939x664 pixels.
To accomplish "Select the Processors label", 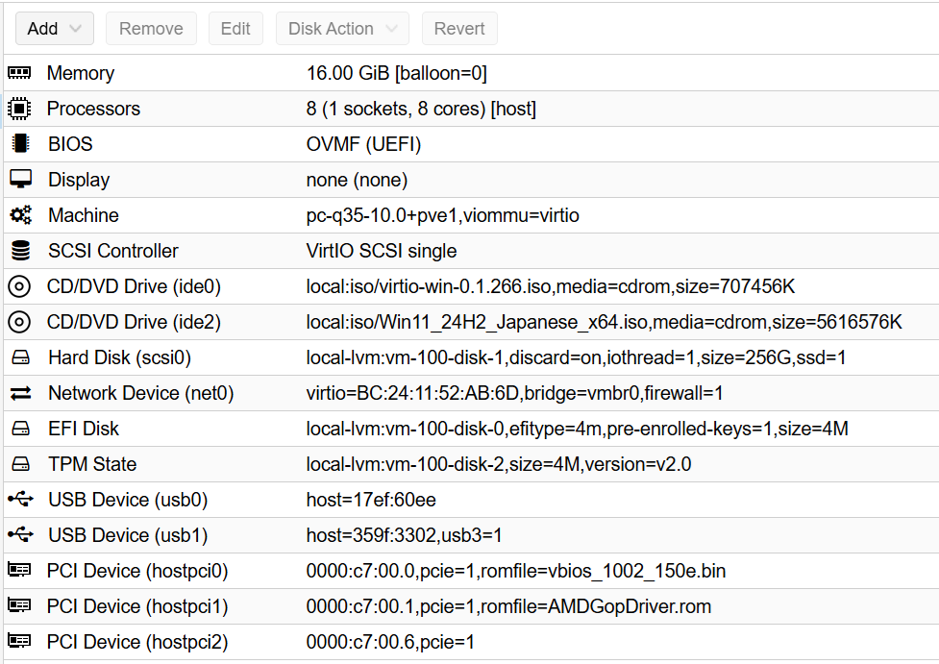I will click(x=93, y=109).
